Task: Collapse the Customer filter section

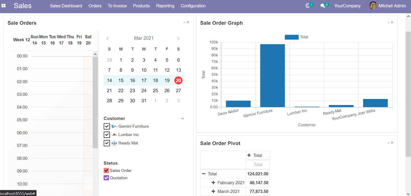Action: [x=183, y=119]
